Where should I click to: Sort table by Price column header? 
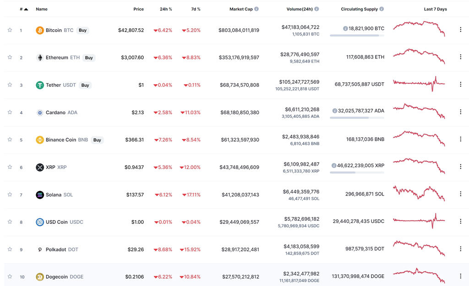click(138, 9)
